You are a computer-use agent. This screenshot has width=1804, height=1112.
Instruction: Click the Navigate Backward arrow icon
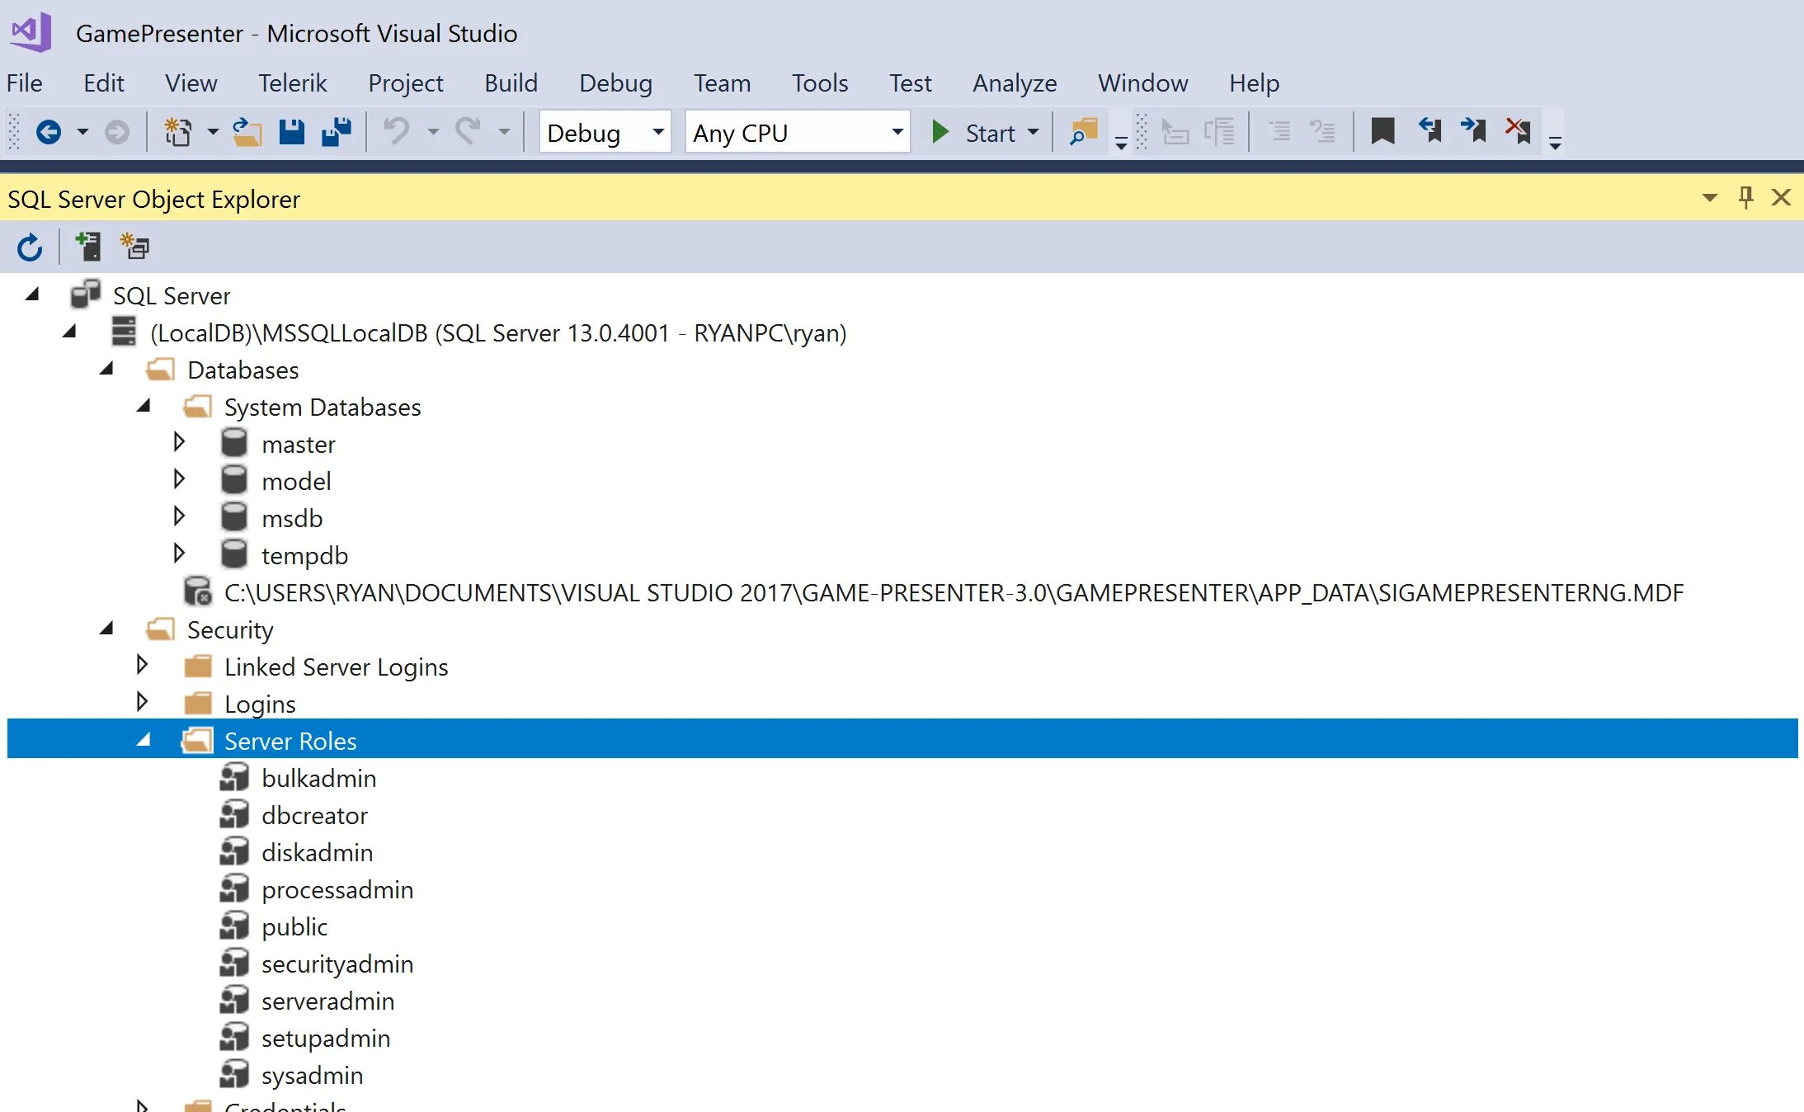coord(49,132)
